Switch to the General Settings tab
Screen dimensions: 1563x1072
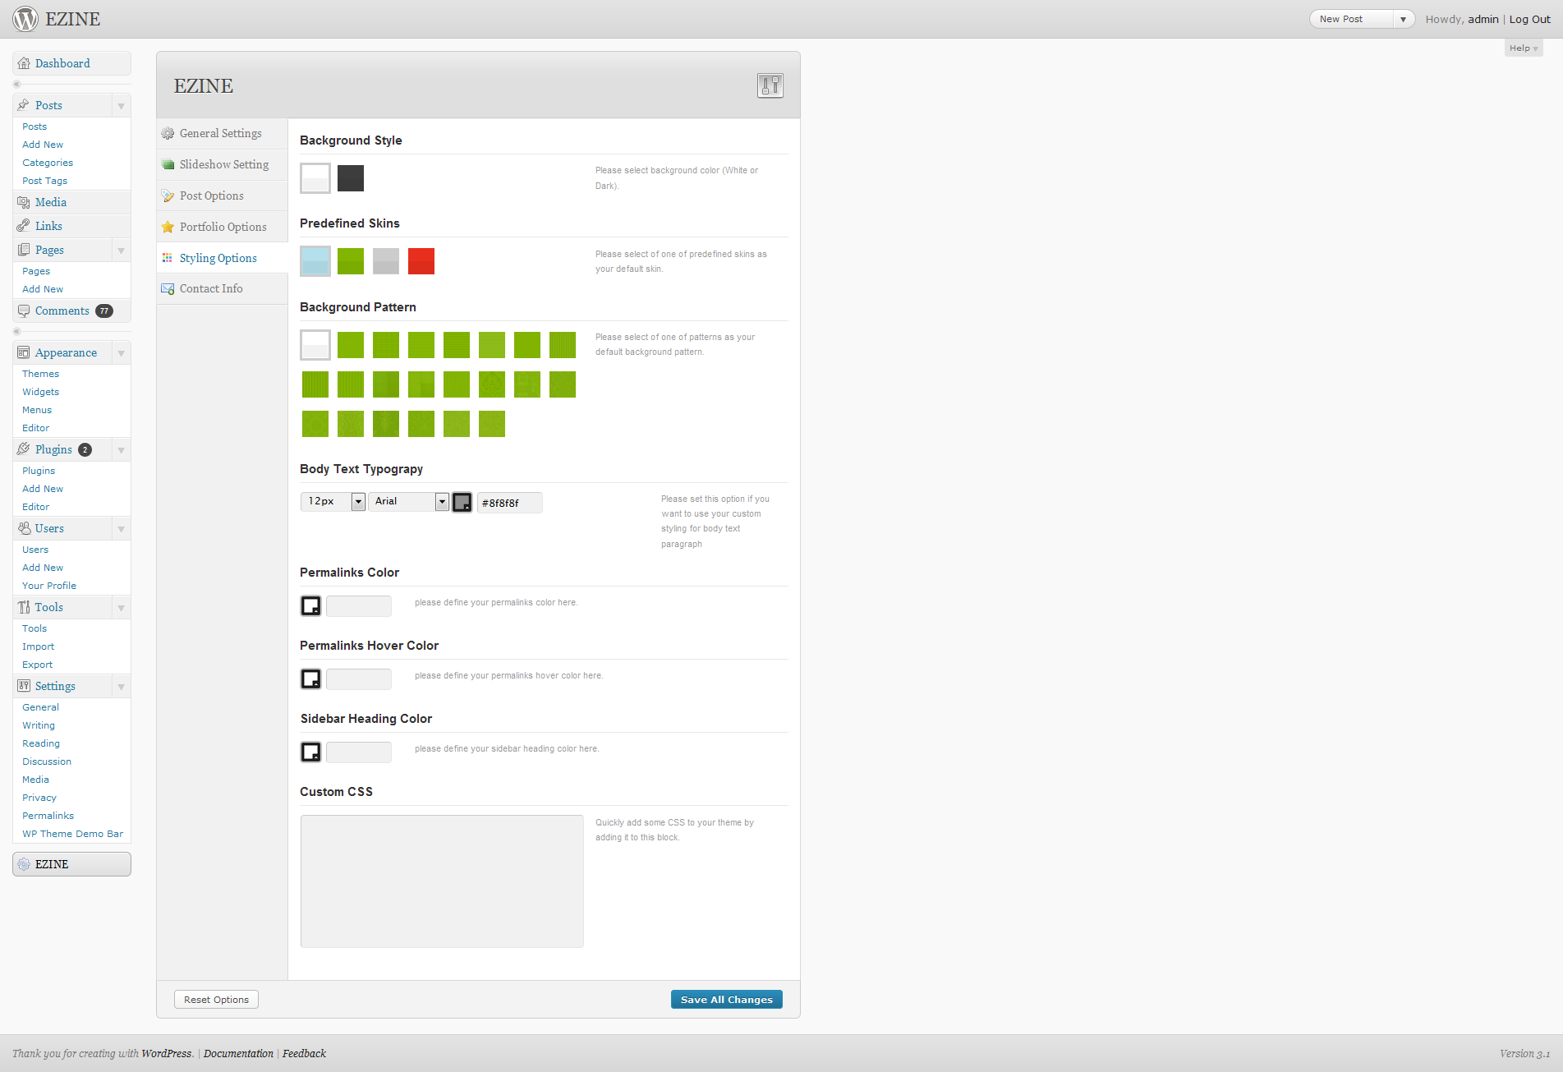click(x=220, y=133)
